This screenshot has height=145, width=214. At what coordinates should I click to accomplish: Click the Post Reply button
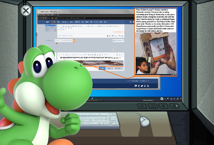(x=102, y=68)
